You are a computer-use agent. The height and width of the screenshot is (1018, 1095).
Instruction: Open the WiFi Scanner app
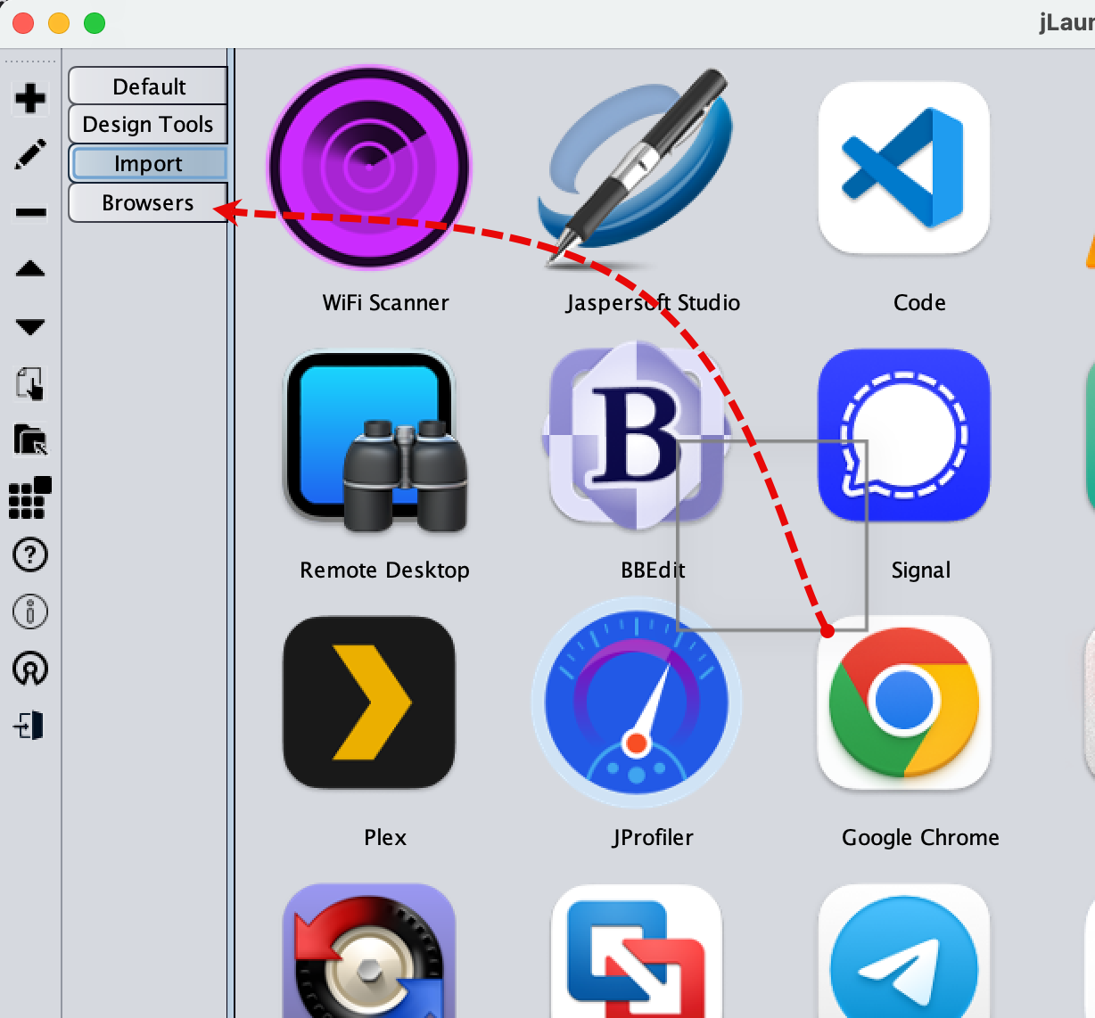pos(369,167)
